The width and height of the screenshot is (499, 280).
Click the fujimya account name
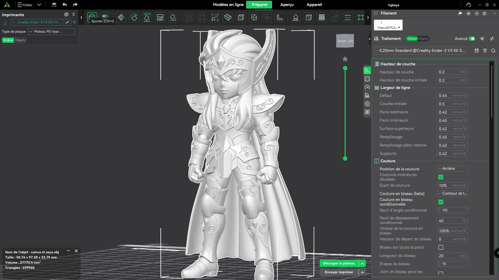[x=393, y=5]
